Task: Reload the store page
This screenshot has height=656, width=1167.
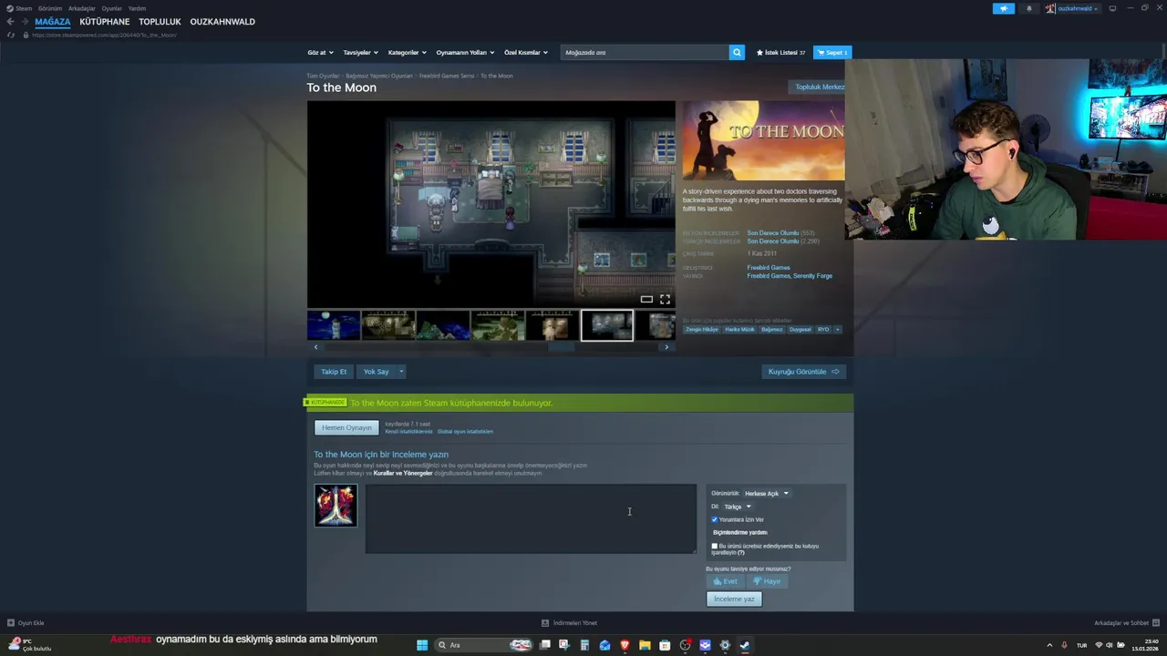Action: (11, 35)
